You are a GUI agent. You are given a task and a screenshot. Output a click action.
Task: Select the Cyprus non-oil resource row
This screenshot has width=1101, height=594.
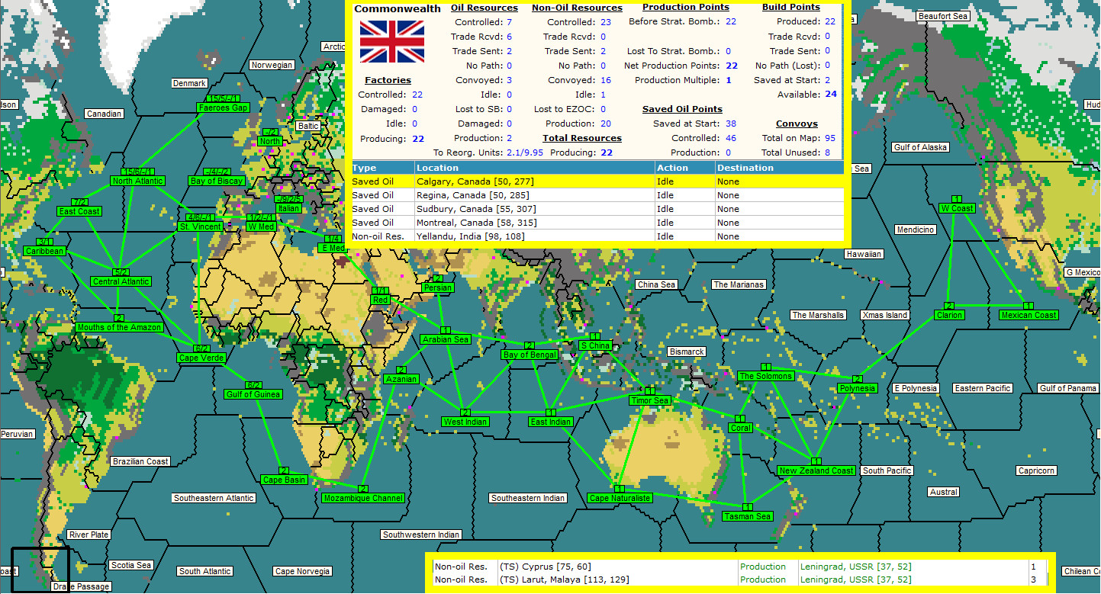click(738, 567)
